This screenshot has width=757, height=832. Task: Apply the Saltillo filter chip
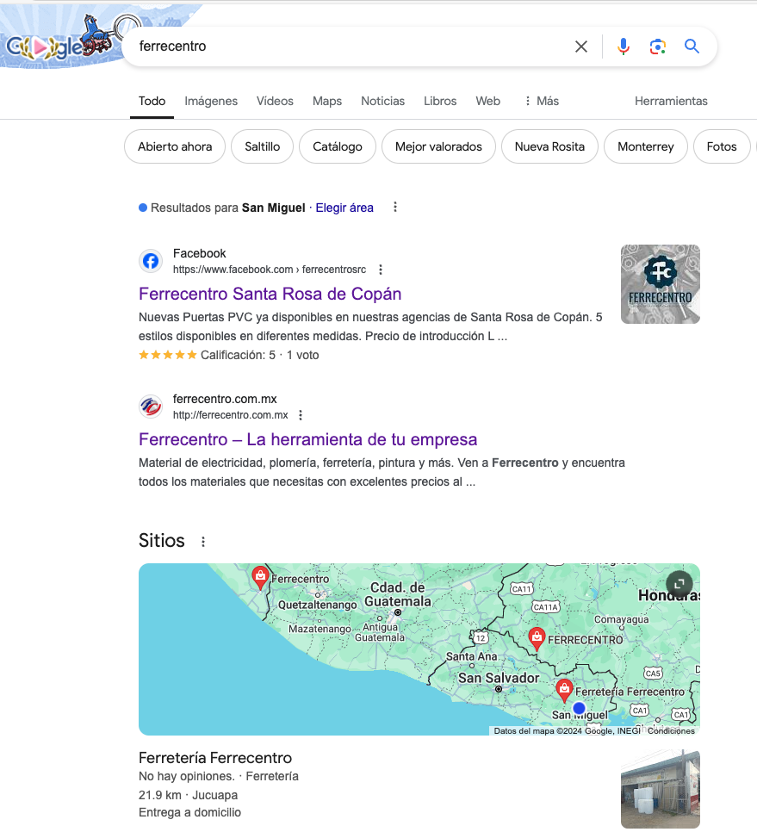tap(262, 146)
